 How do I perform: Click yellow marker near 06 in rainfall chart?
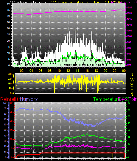click(x=39, y=156)
